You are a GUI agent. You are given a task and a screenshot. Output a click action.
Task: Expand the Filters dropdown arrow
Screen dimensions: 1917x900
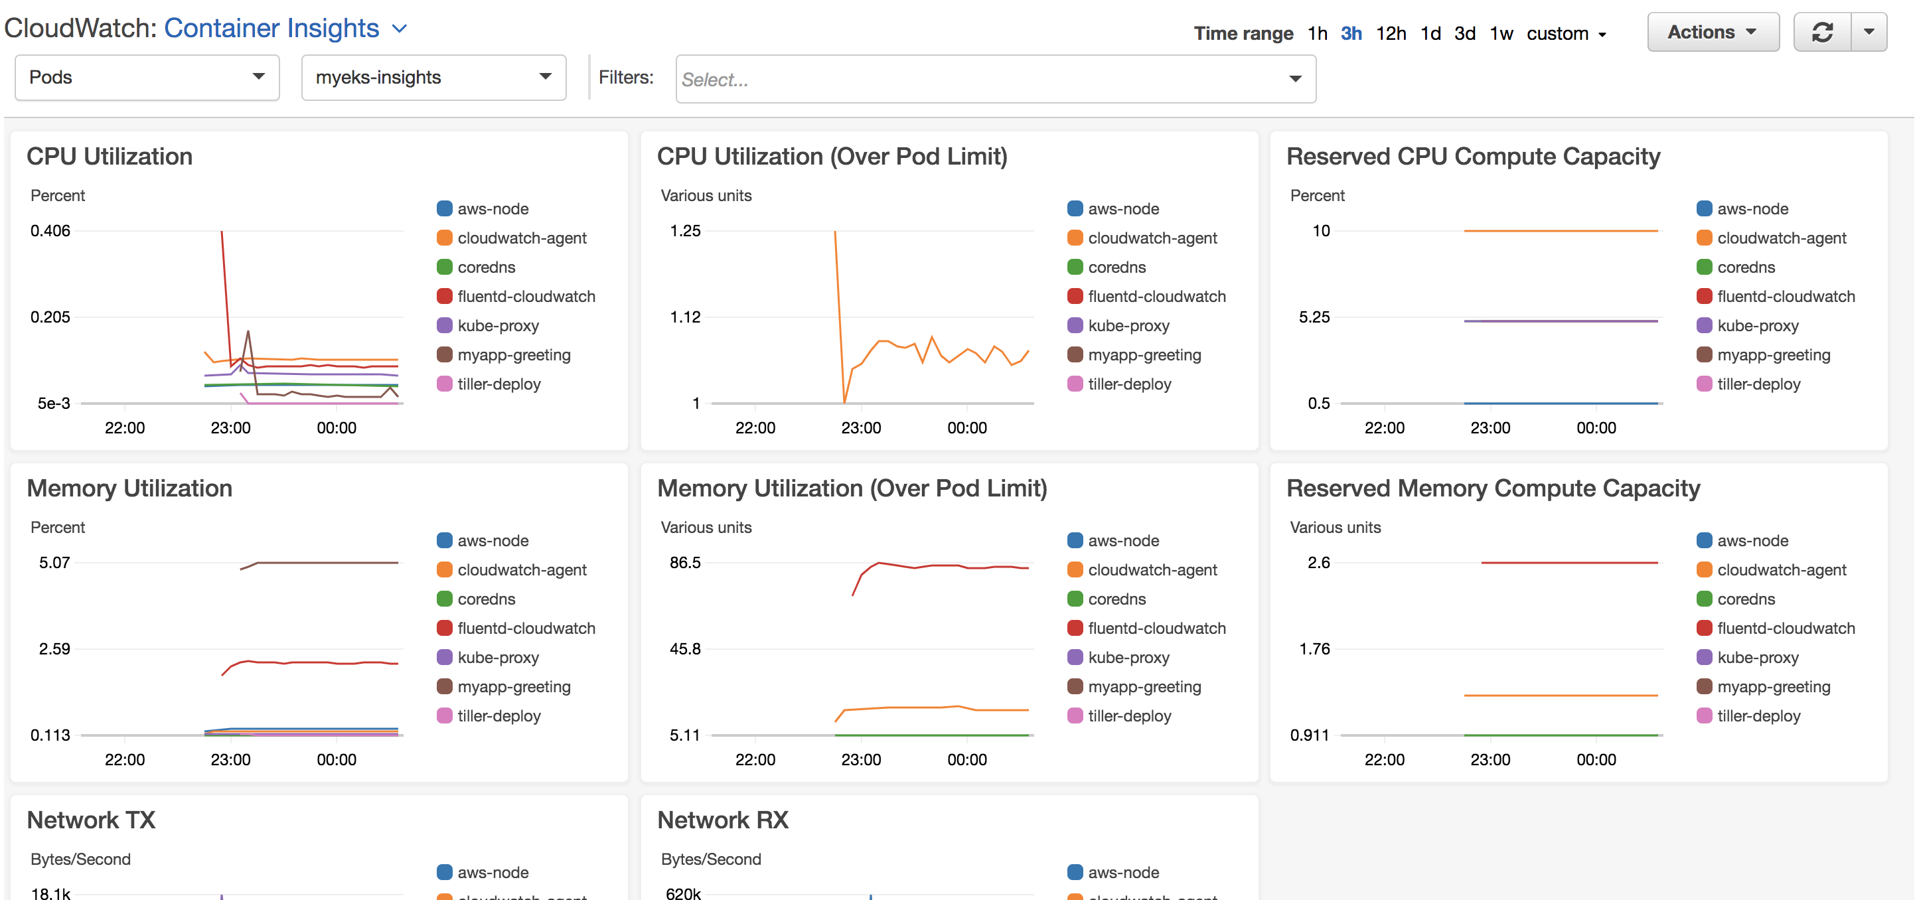[x=1296, y=79]
